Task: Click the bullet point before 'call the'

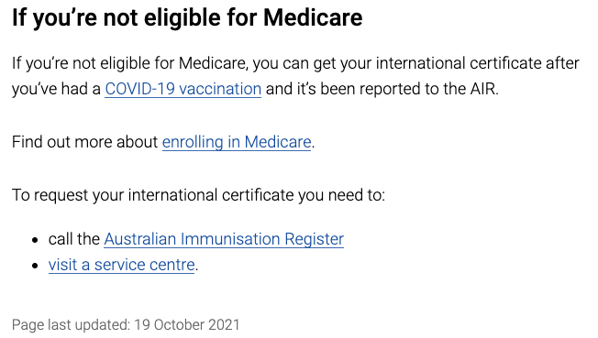Action: pyautogui.click(x=35, y=240)
